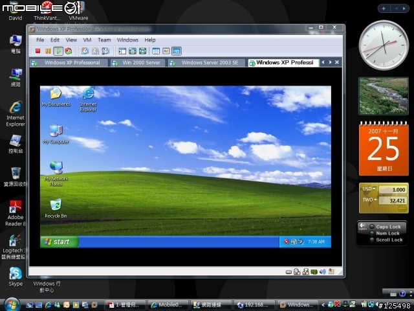414x311 pixels.
Task: Click the highlighted Console view toolbar icon
Action: pyautogui.click(x=177, y=51)
